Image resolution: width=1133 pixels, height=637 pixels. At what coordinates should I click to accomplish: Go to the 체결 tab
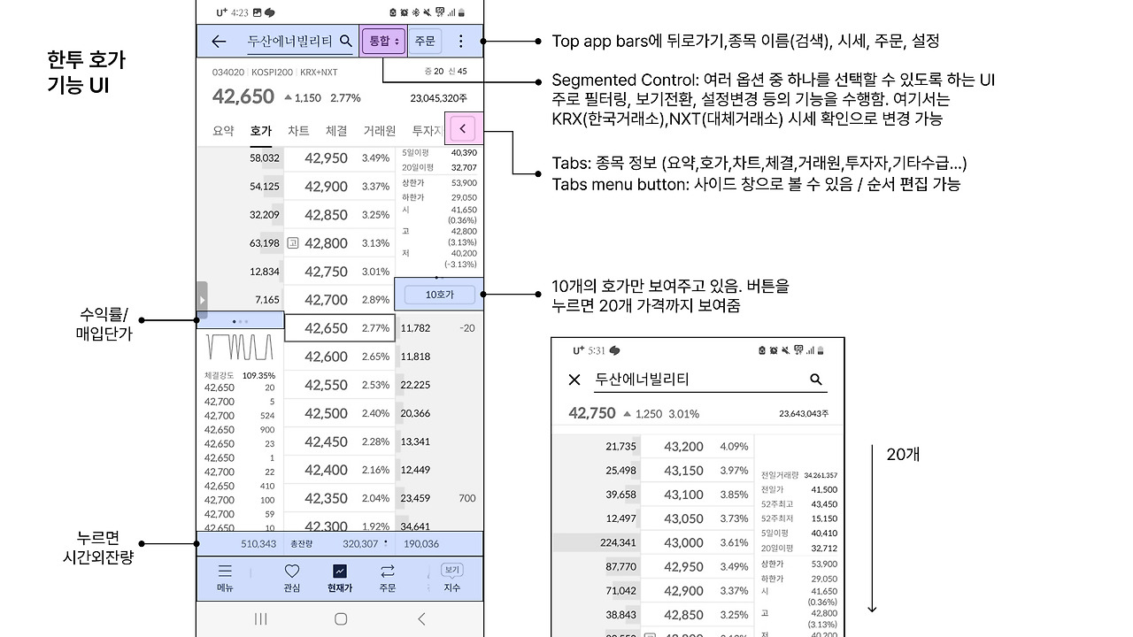tap(336, 131)
